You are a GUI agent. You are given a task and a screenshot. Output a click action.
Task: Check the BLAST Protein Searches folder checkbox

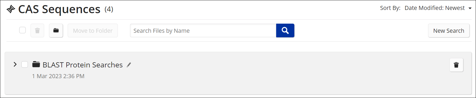click(x=25, y=64)
